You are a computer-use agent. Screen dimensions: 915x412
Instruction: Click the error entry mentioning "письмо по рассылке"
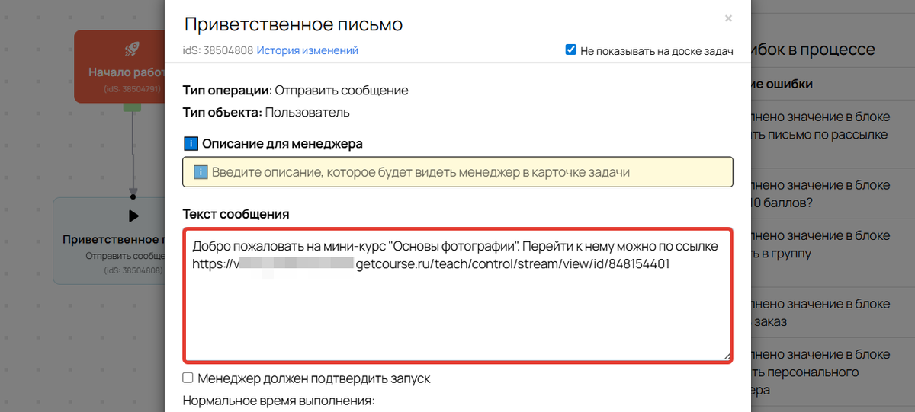coord(819,126)
